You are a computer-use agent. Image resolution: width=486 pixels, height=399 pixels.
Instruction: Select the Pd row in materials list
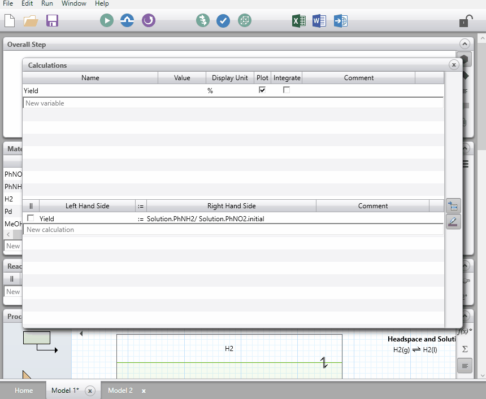(x=13, y=212)
